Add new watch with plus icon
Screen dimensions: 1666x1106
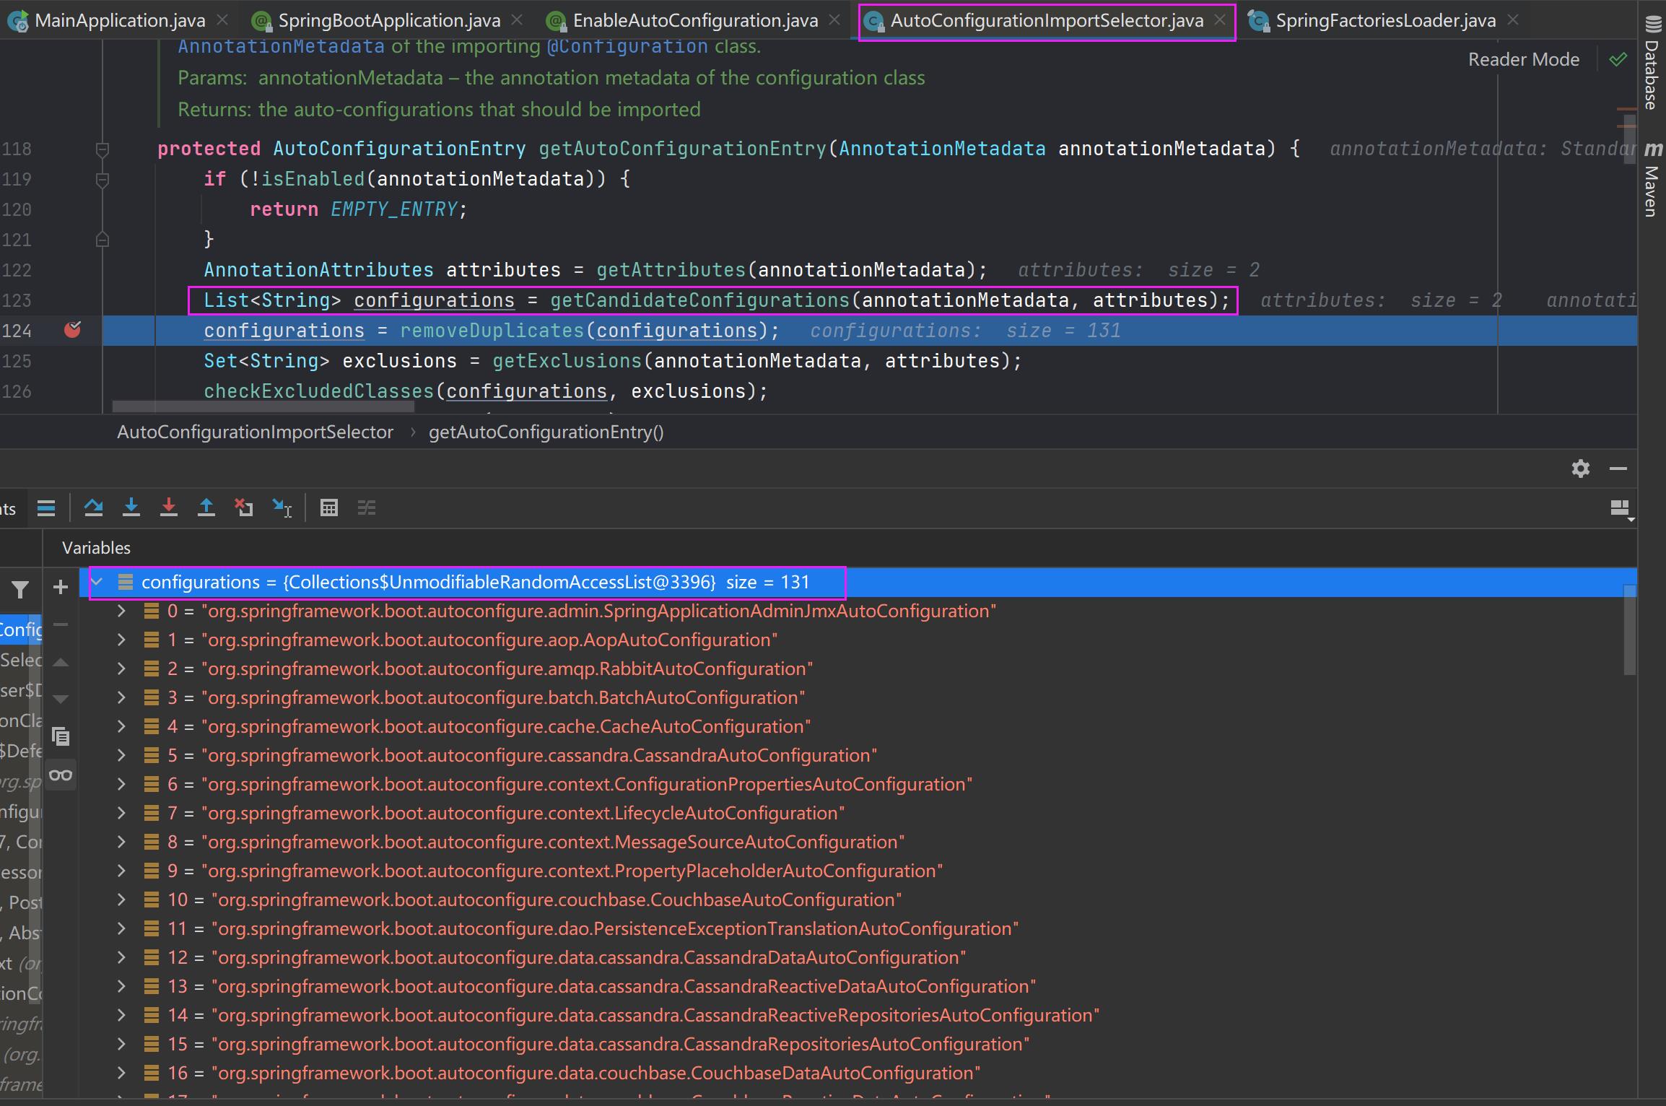(x=61, y=587)
